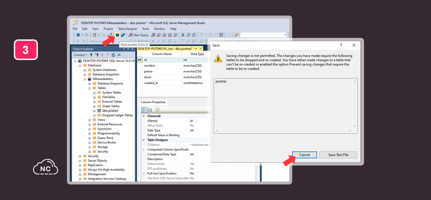Click the Find search input field in toolbar
431x200 pixels.
pos(261,35)
